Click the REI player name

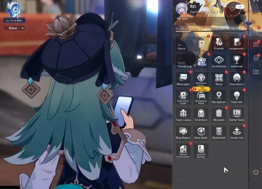point(193,6)
